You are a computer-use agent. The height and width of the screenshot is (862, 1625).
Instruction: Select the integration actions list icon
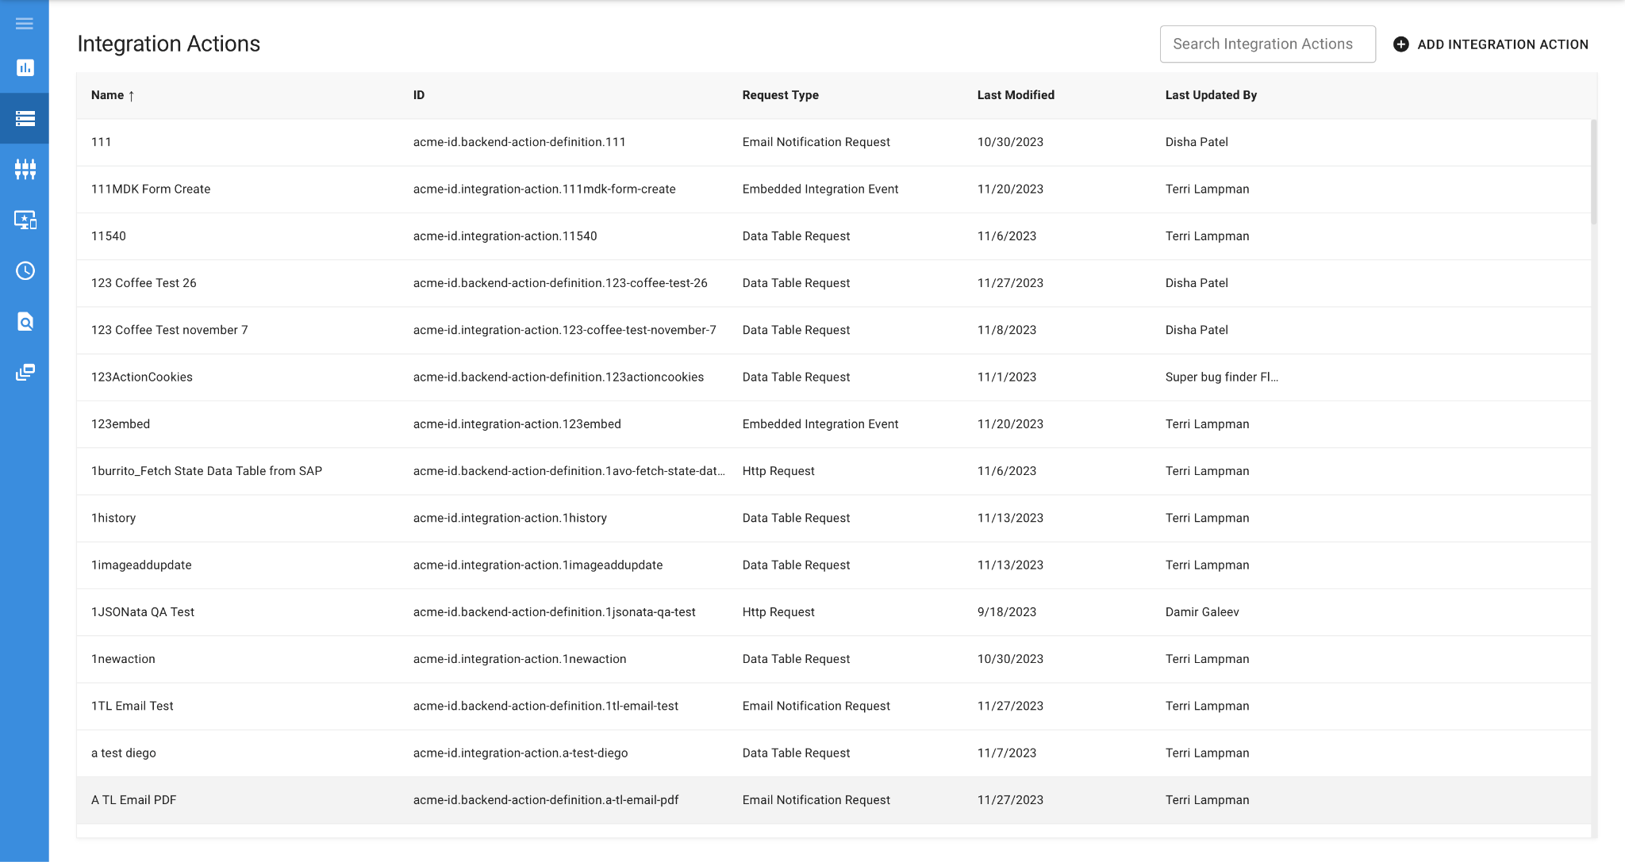tap(25, 119)
